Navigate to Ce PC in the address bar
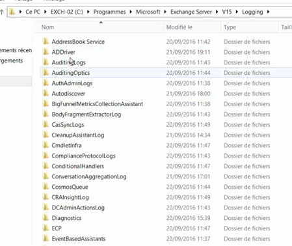Viewport: 292px width, 246px height. click(33, 12)
